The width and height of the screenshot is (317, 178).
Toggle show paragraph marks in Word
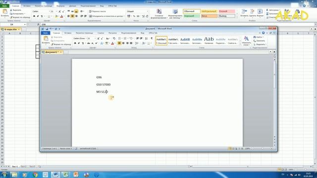click(x=152, y=39)
